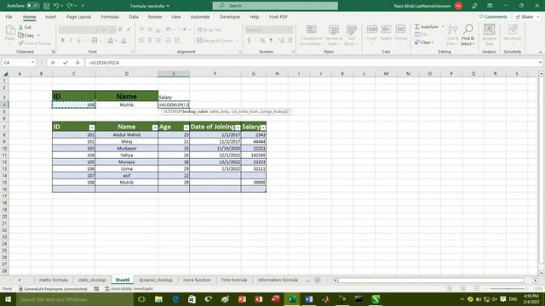Open Customize Quick Access Toolbar dropdown
This screenshot has width=545, height=306.
(x=83, y=6)
